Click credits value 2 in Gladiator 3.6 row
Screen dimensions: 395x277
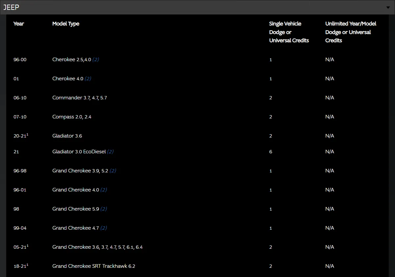(x=271, y=136)
